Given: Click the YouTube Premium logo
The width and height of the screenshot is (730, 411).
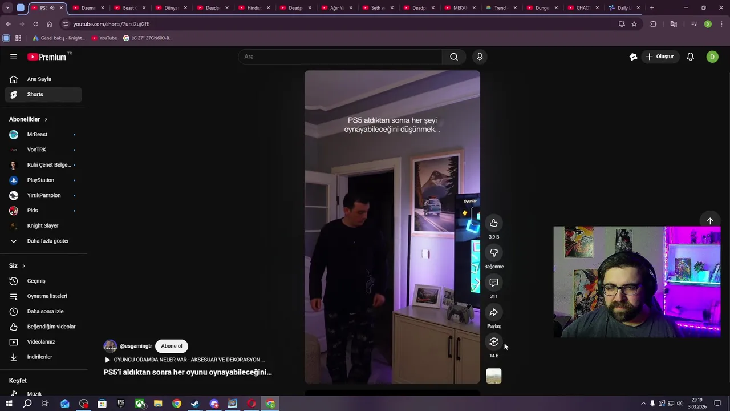Looking at the screenshot, I should [x=47, y=57].
